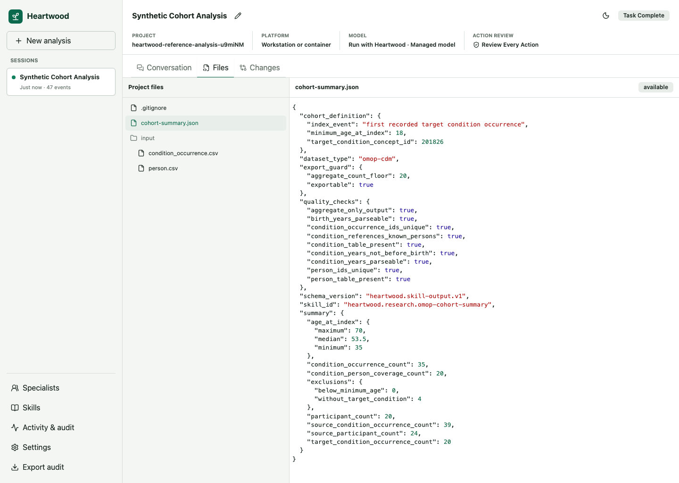Screen dimensions: 679x483
Task: Click the .gitignore file icon
Action: coord(134,108)
